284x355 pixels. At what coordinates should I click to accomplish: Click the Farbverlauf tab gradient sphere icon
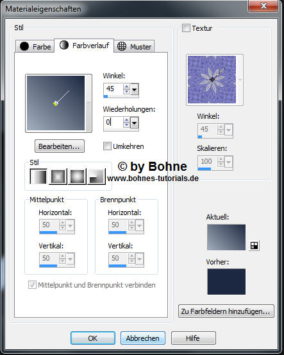[64, 45]
